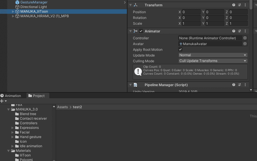257x161 pixels.
Task: Collapse the MANUKA_3.0 folder arrow
Action: (x=9, y=109)
